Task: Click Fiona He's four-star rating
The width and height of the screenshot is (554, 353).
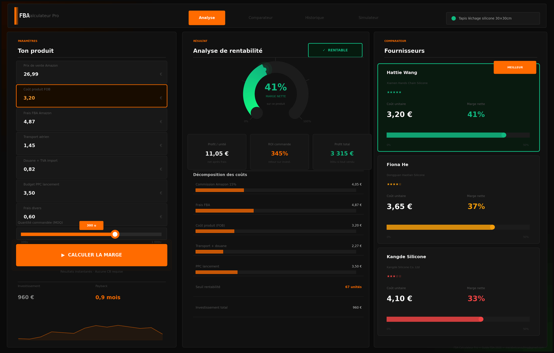Action: point(394,184)
